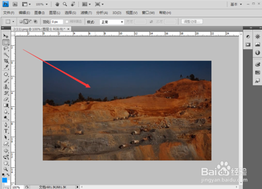
Task: Open the 图像(I) menu
Action: coord(39,13)
